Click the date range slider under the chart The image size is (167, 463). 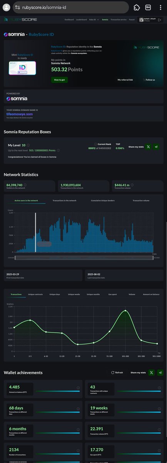coord(83,257)
